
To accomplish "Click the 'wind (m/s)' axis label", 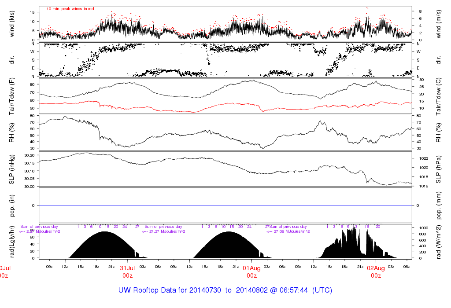I will coord(438,24).
